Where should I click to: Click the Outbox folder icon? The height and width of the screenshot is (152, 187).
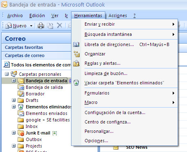(21, 139)
